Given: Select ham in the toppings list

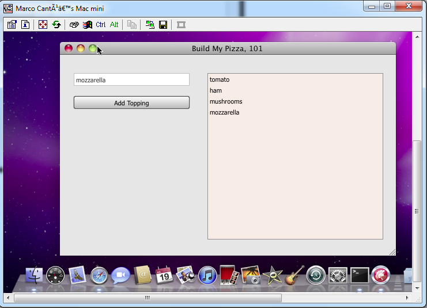Looking at the screenshot, I should pyautogui.click(x=295, y=90).
